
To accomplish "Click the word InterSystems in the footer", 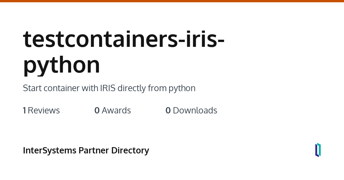I will (x=49, y=150).
